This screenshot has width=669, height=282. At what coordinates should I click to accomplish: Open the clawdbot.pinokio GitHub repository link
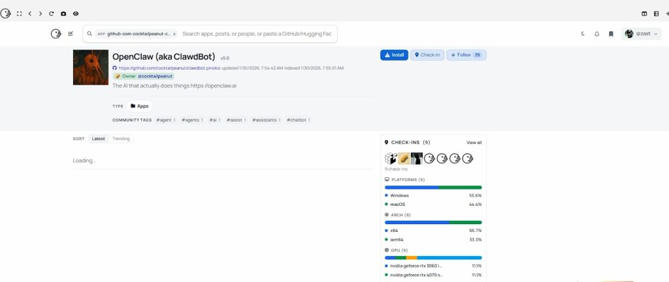coord(169,68)
